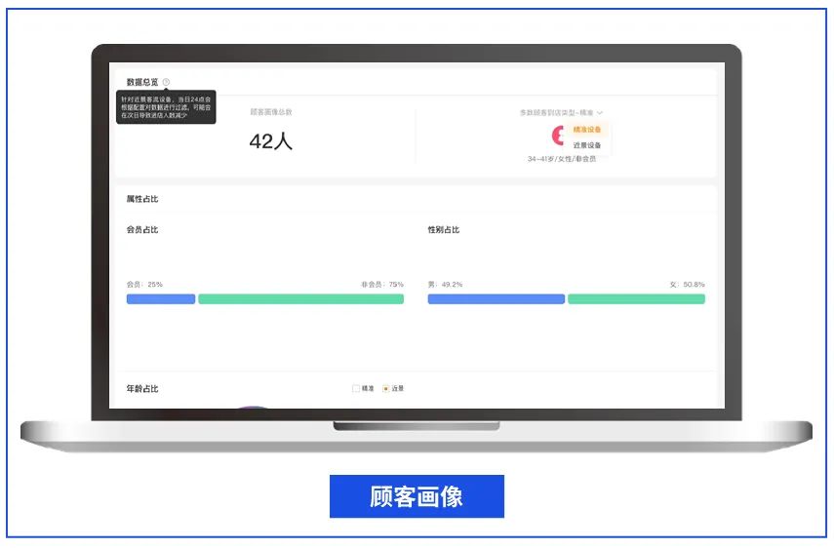Click the 年龄占比 section title
The image size is (834, 548).
click(x=142, y=388)
